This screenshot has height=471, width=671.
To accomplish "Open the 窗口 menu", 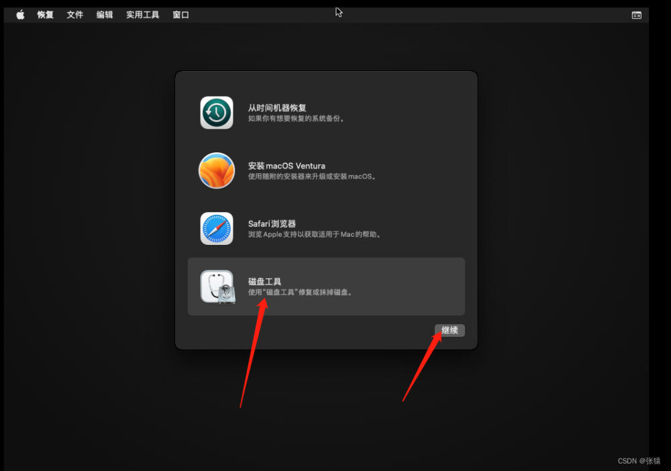I will coord(180,15).
